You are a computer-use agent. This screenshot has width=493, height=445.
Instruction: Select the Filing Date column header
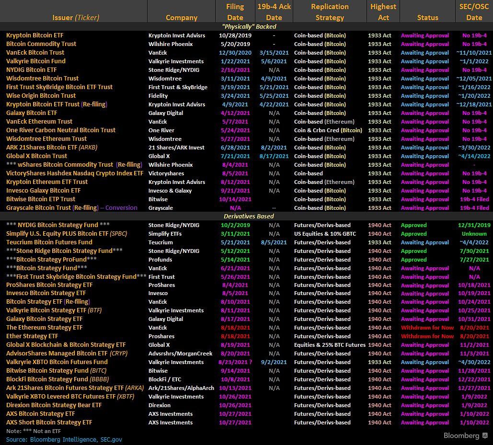pyautogui.click(x=235, y=12)
